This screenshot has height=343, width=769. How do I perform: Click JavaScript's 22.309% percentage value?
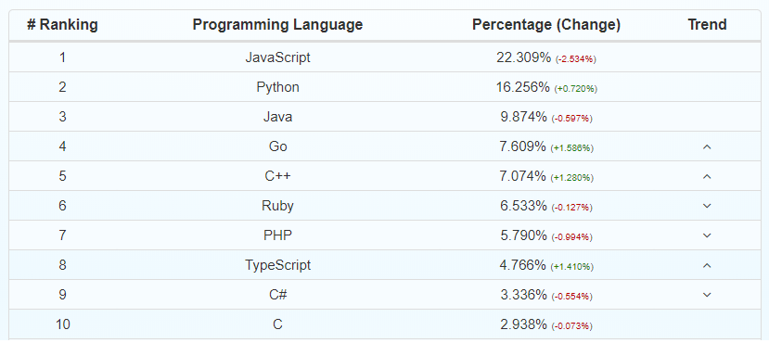pyautogui.click(x=524, y=57)
